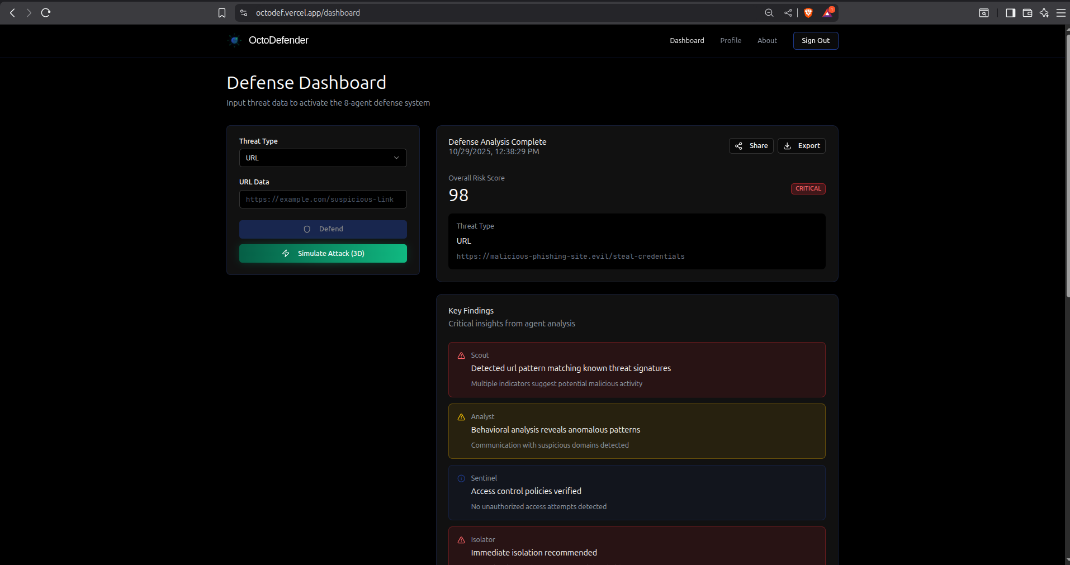Open Brave Shields lion icon
1070x565 pixels.
tap(808, 13)
